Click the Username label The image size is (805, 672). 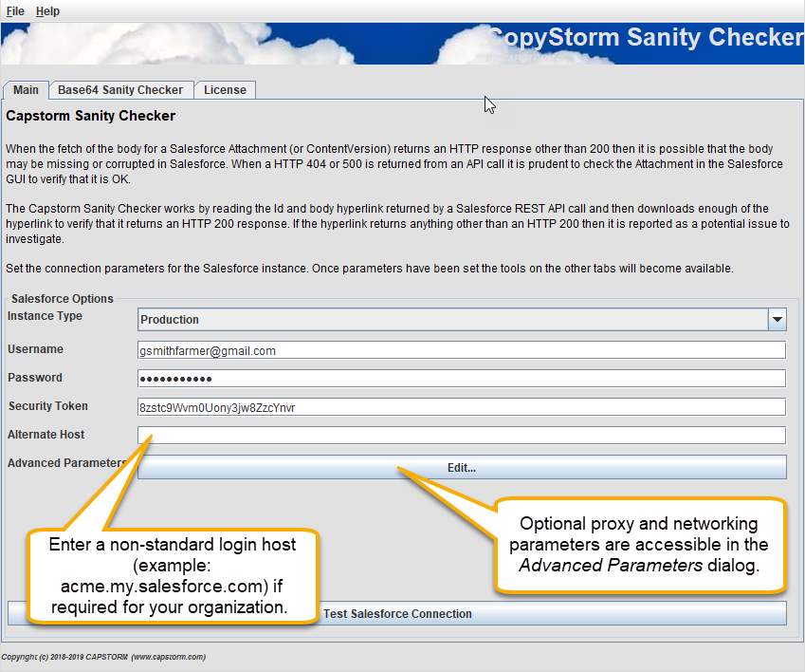35,349
